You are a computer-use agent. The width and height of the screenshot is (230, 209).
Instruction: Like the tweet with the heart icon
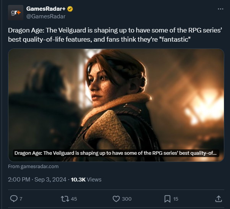point(117,199)
